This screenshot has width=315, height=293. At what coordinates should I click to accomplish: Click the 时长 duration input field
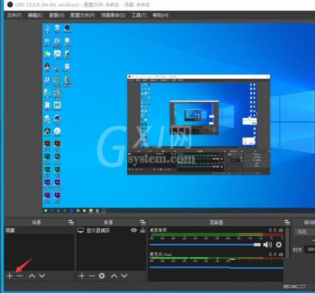(x=310, y=250)
